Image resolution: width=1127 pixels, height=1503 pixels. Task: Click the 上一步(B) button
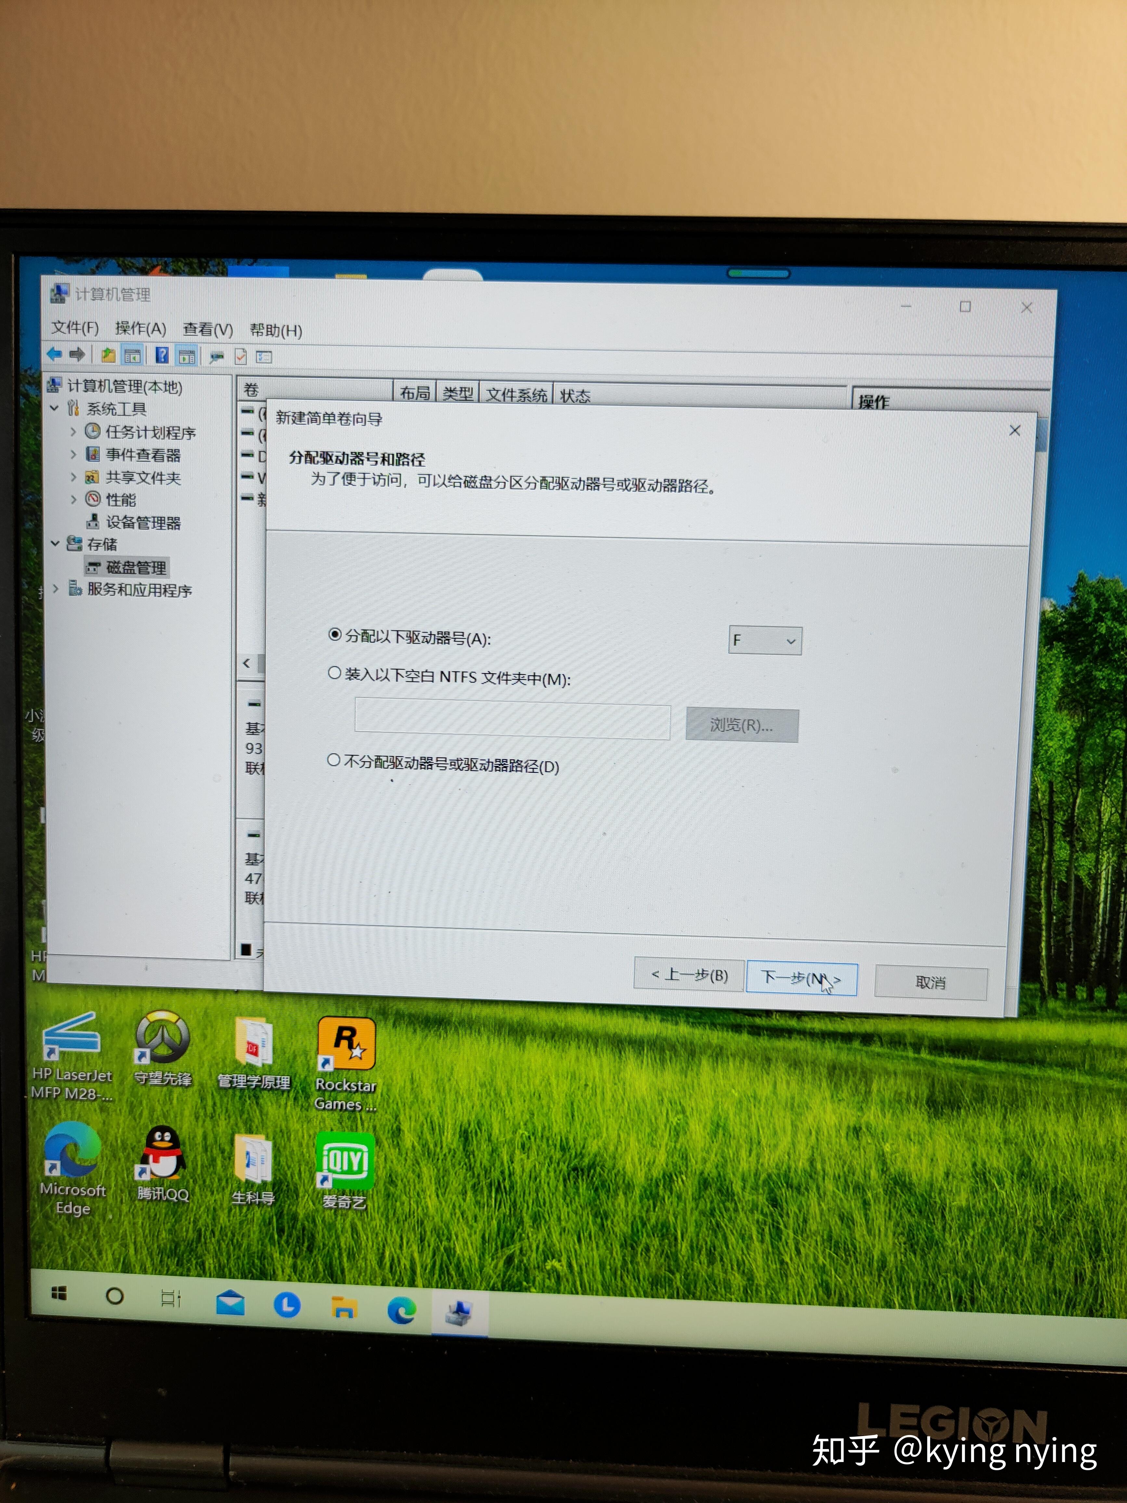(x=689, y=975)
